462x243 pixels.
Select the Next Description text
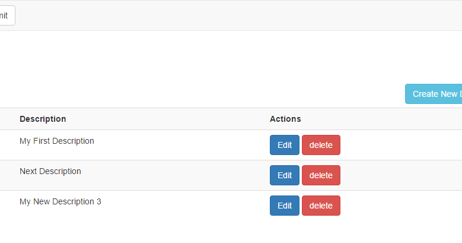50,171
